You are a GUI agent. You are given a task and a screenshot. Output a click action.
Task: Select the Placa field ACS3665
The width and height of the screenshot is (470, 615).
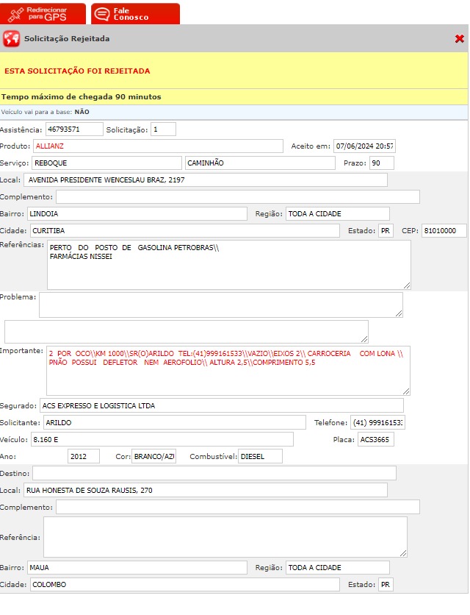375,439
